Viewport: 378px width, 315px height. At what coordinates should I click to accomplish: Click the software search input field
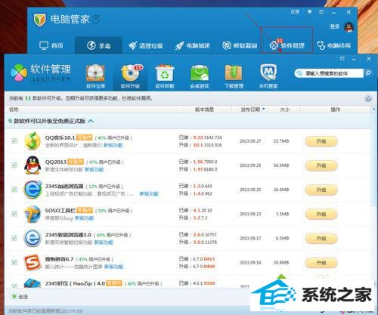click(329, 73)
